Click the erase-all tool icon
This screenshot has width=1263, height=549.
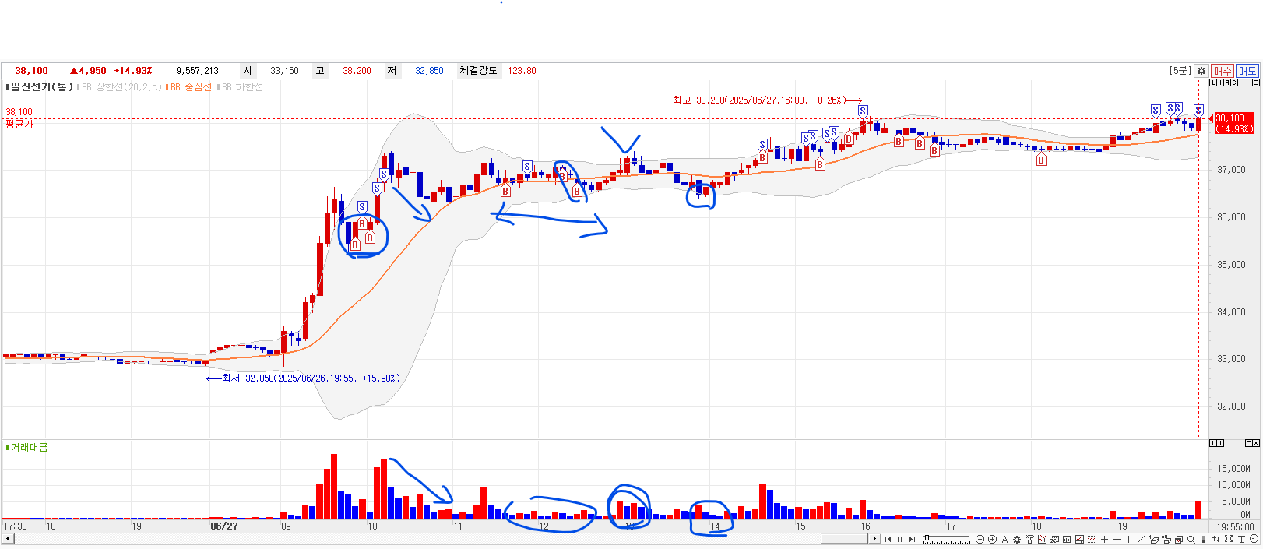[x=1166, y=539]
